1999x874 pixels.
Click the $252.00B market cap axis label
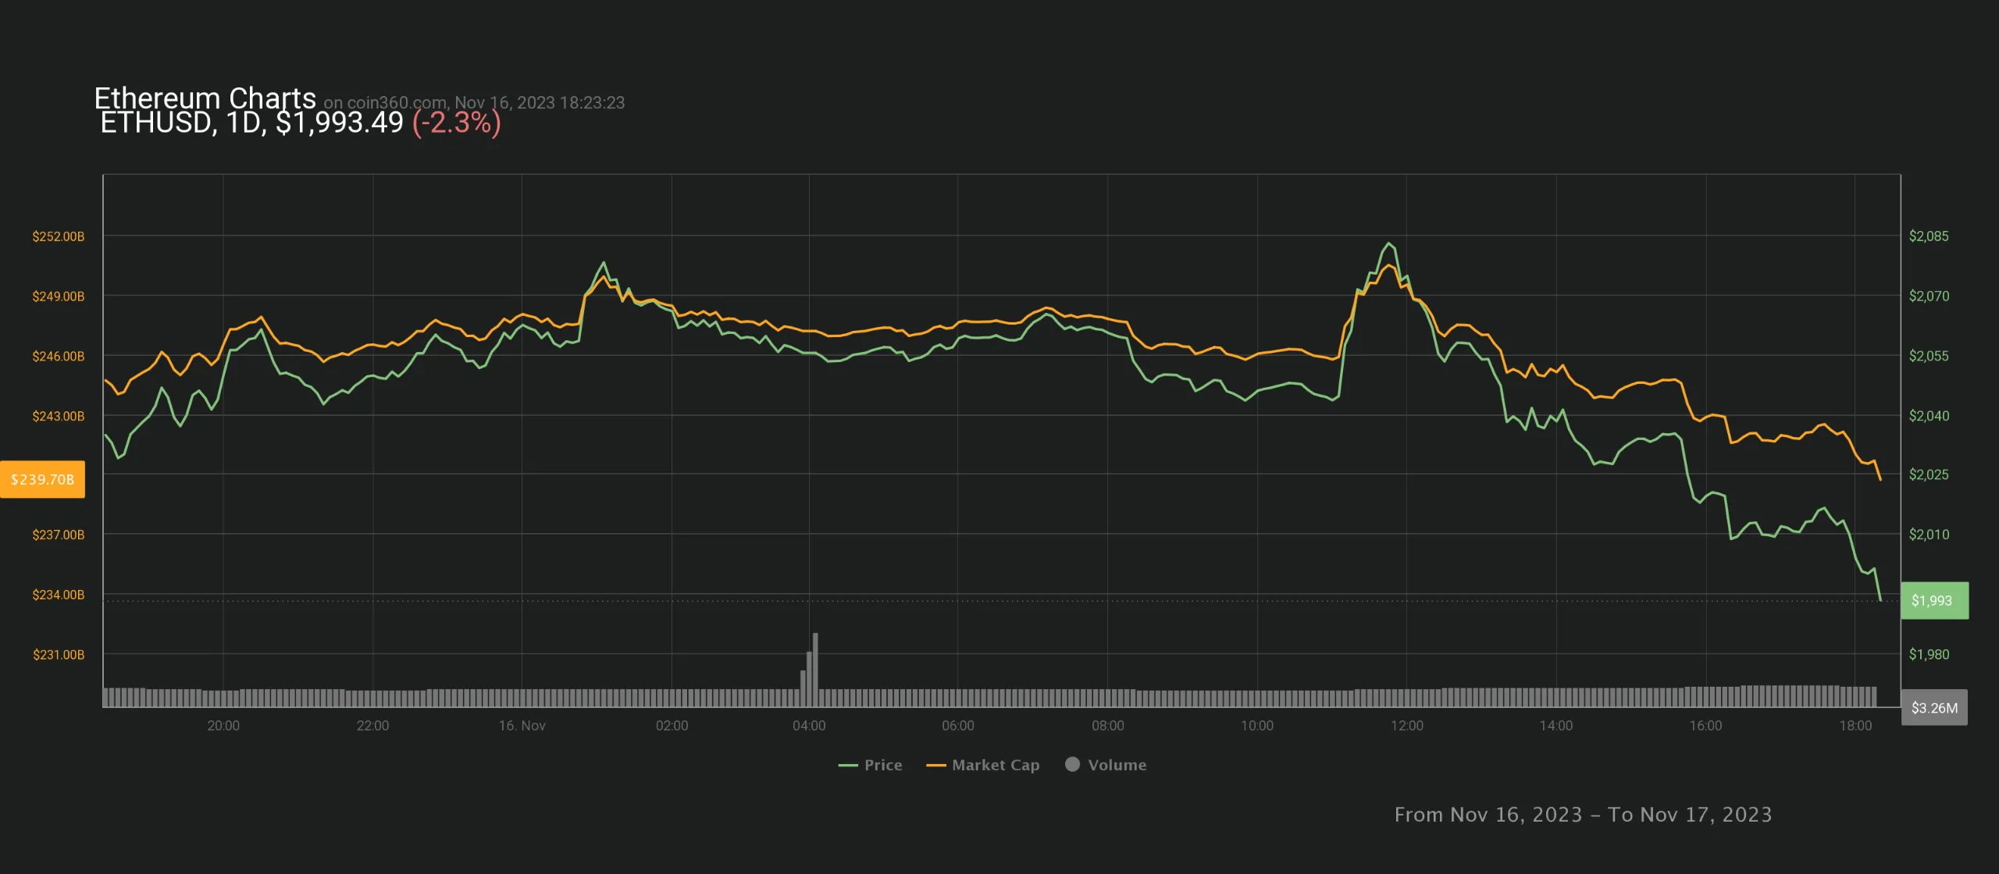(x=58, y=236)
